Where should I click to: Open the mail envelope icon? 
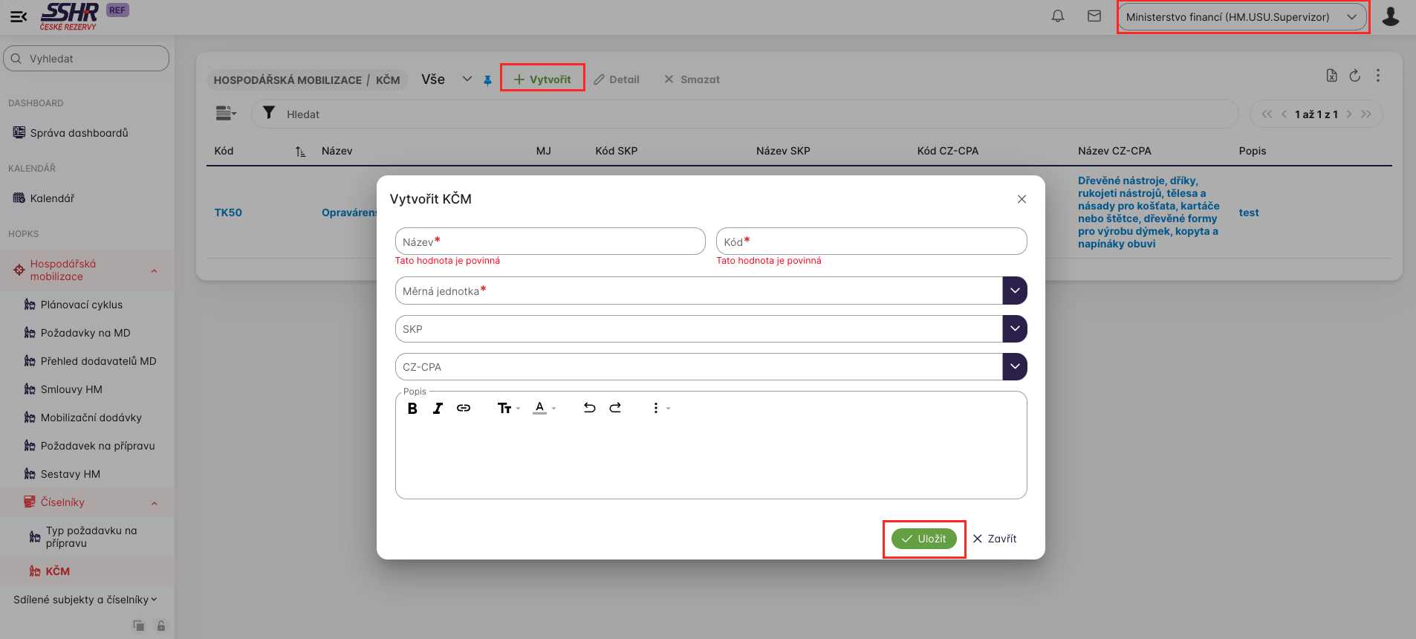click(x=1094, y=16)
